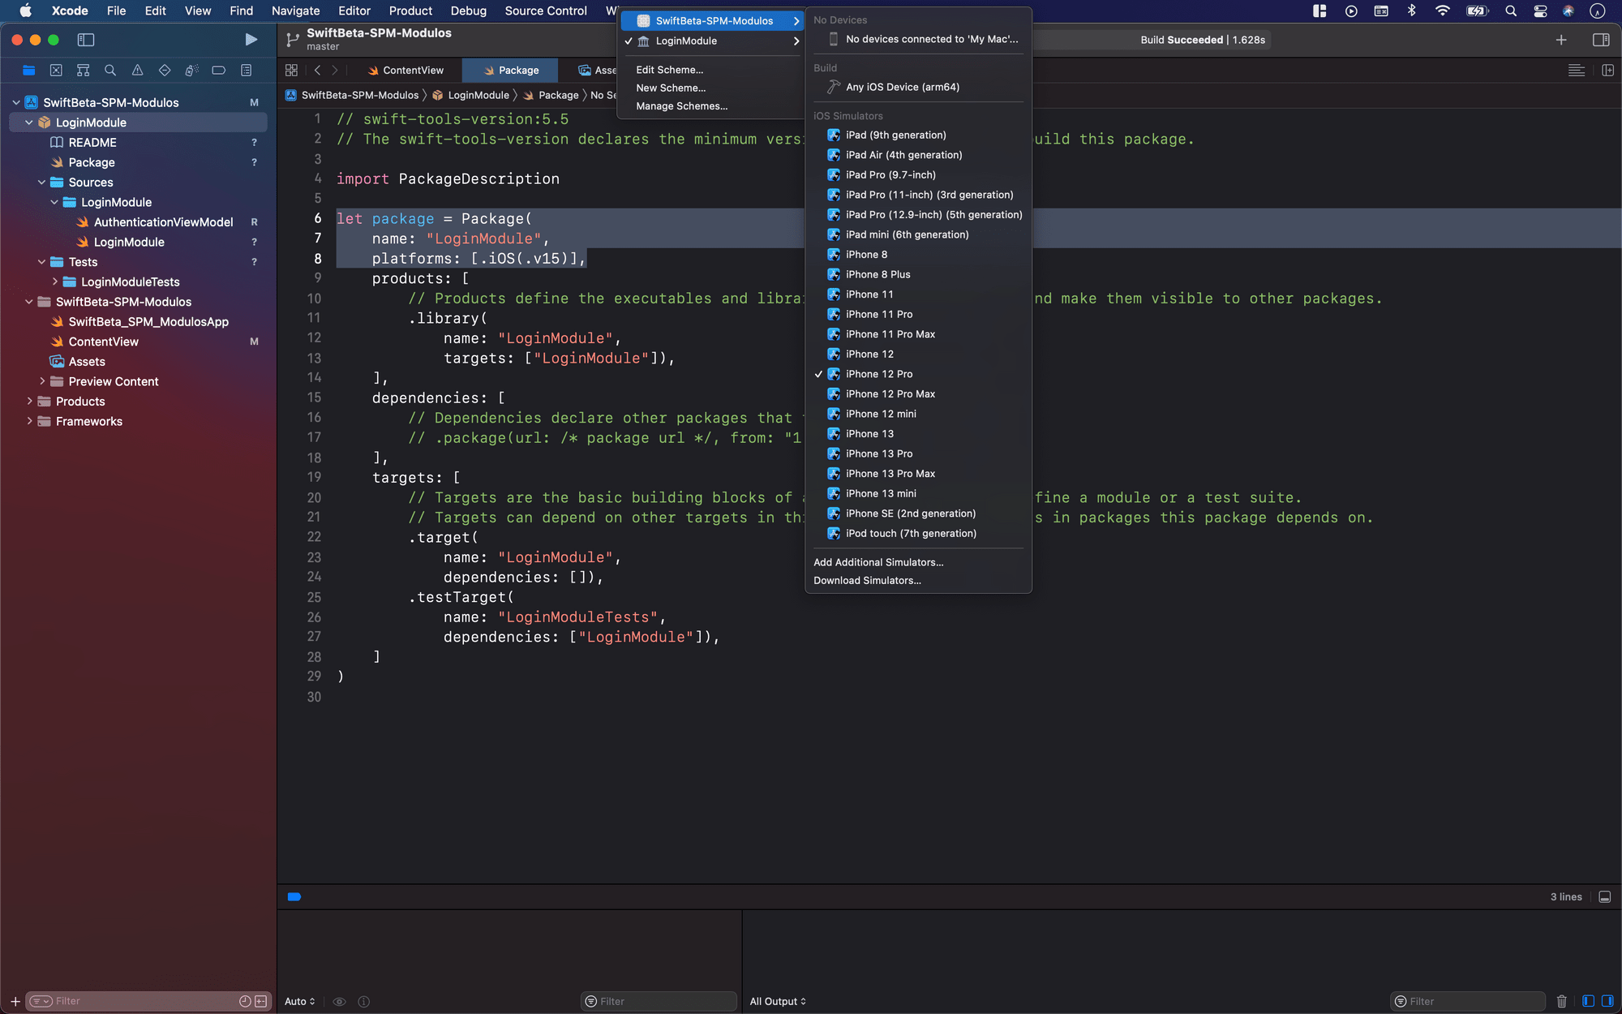Collapse the Tests folder
The width and height of the screenshot is (1622, 1014).
click(x=42, y=262)
